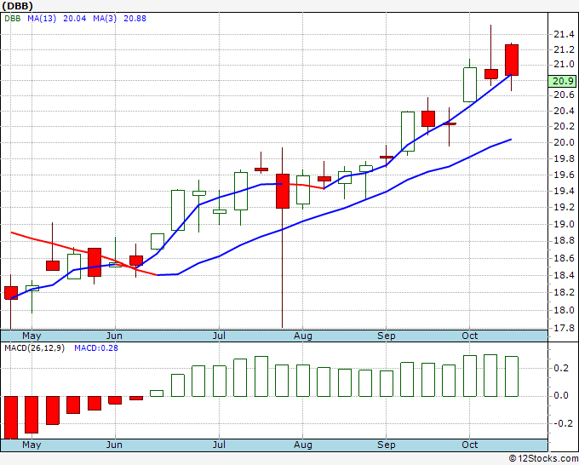Click the Sep label on the MACD axis
Screen dimensions: 579x465
click(387, 445)
